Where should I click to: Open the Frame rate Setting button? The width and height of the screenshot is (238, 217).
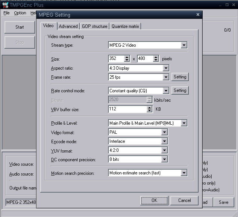pos(180,77)
